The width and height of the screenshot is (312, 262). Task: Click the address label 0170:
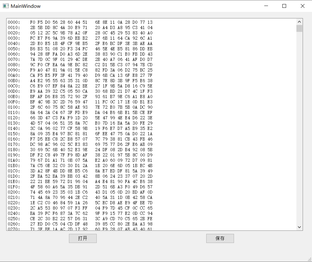14,144
